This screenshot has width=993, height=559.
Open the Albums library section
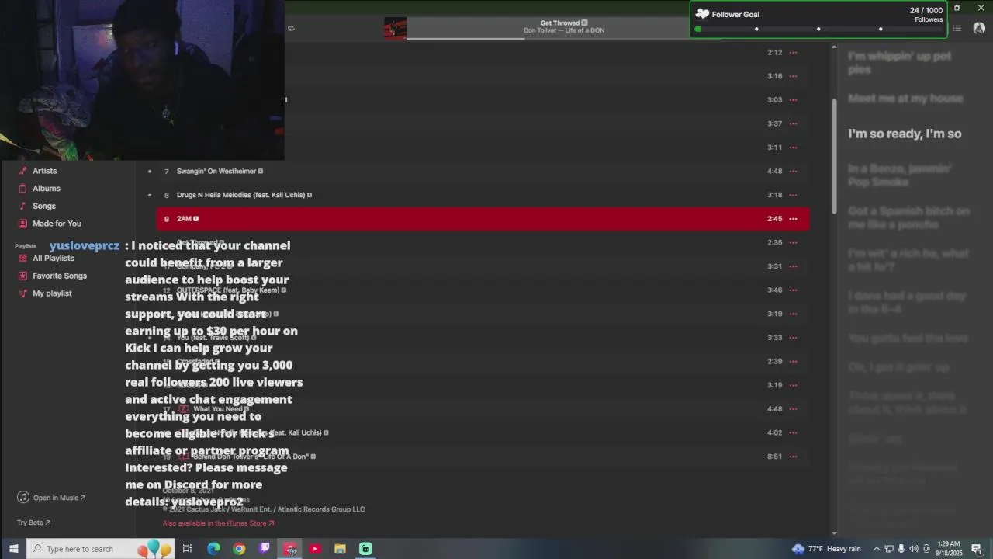tap(46, 188)
